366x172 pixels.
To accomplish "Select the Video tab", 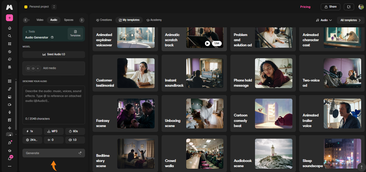I will tap(40, 20).
